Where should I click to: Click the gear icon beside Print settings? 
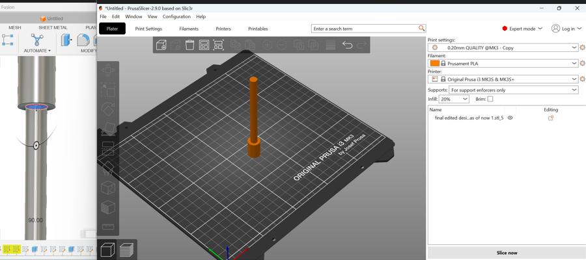pyautogui.click(x=582, y=47)
